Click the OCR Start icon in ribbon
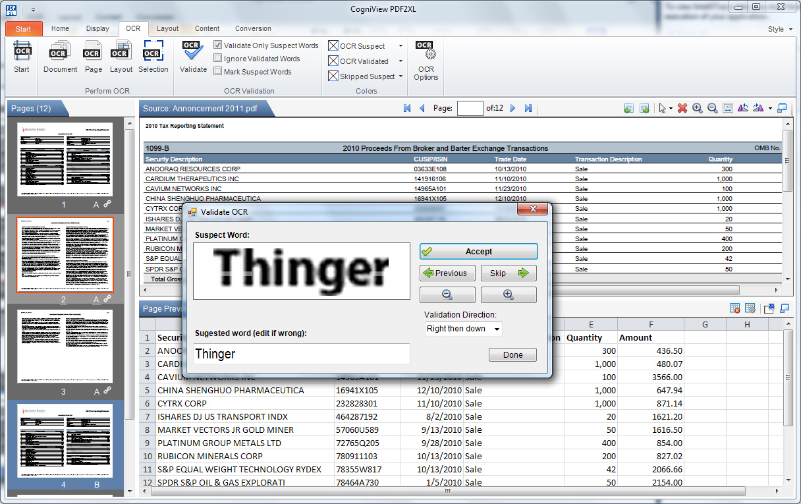This screenshot has width=801, height=504. [22, 57]
